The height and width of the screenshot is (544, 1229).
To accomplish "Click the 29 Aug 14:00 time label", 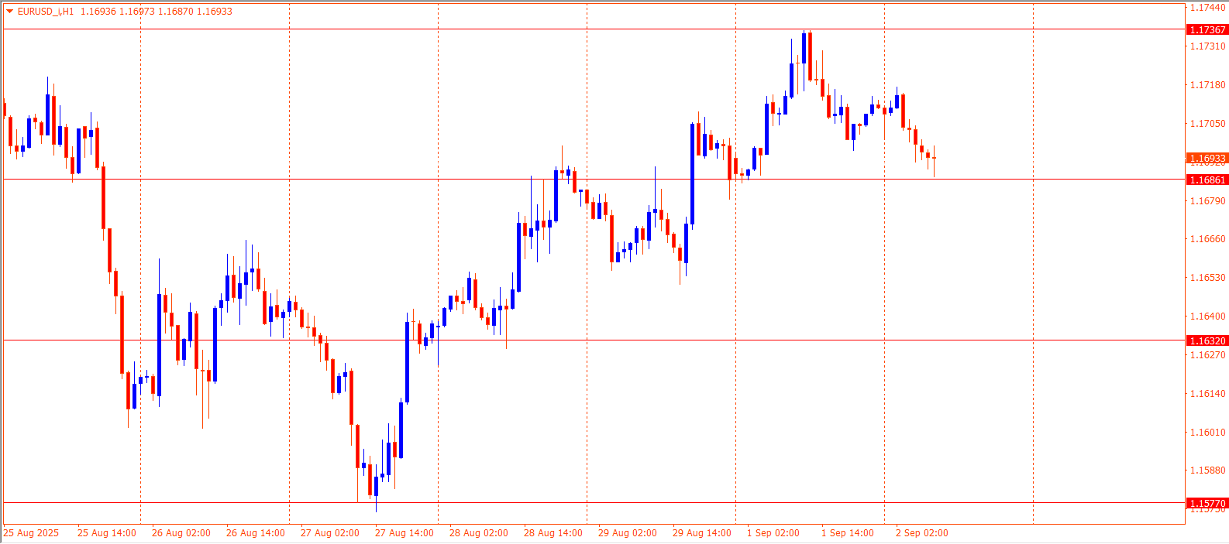I will [701, 532].
